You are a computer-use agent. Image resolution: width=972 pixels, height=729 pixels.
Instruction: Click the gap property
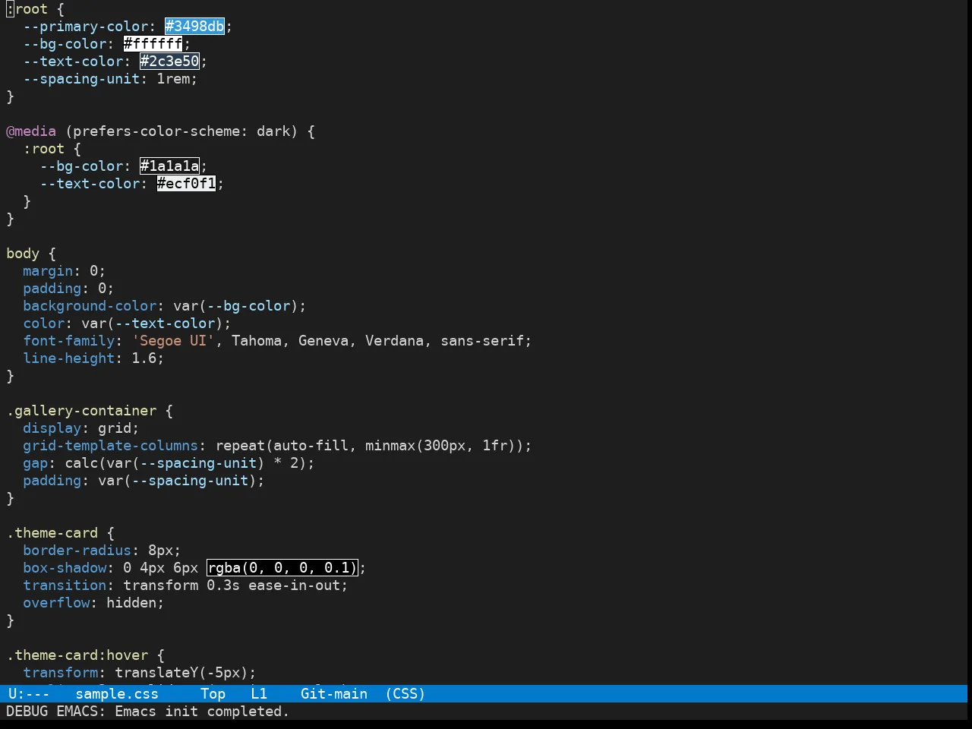tap(35, 463)
